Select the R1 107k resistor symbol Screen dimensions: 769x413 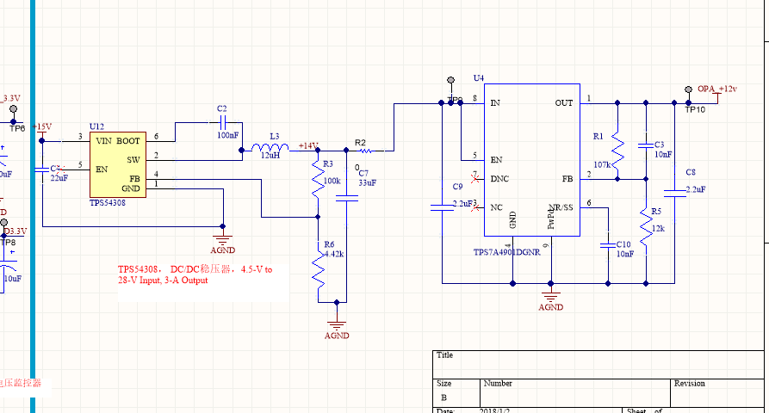point(617,151)
